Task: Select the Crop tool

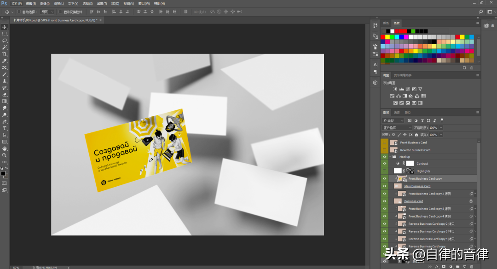Action: pos(5,54)
